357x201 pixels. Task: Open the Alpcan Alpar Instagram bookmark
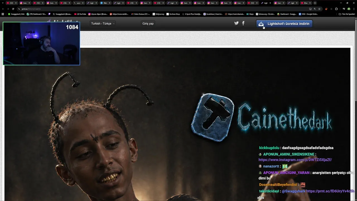[x=98, y=14]
